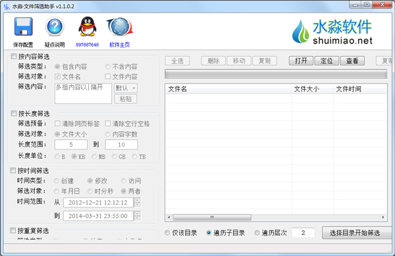This screenshot has width=395, height=256.
Task: Click the 保存配置 floppy disk icon
Action: (x=23, y=27)
